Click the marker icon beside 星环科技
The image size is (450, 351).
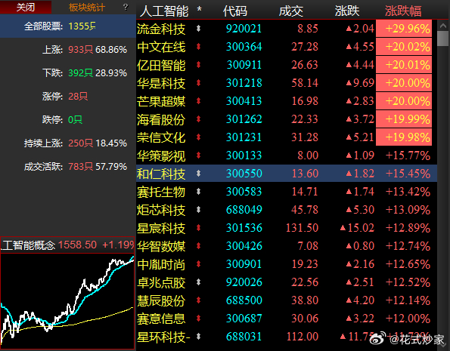coord(198,337)
